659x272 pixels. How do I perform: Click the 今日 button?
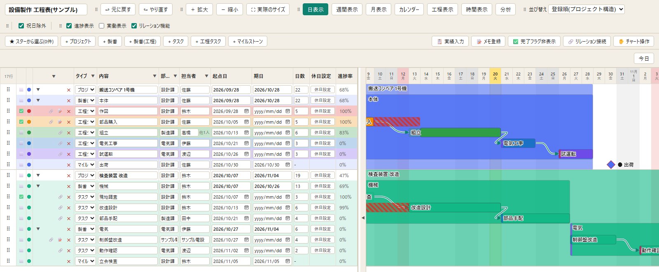tap(644, 59)
